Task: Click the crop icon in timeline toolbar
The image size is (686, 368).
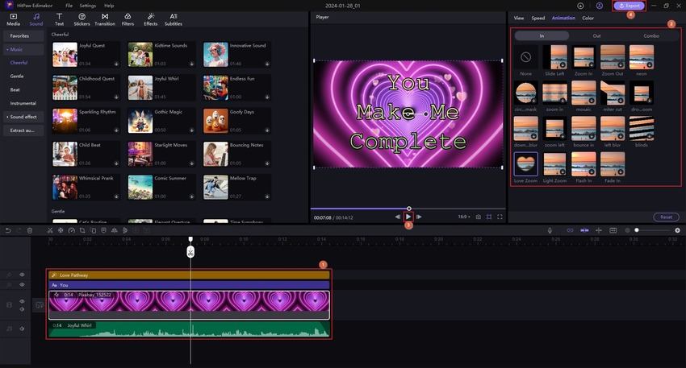Action: click(82, 230)
